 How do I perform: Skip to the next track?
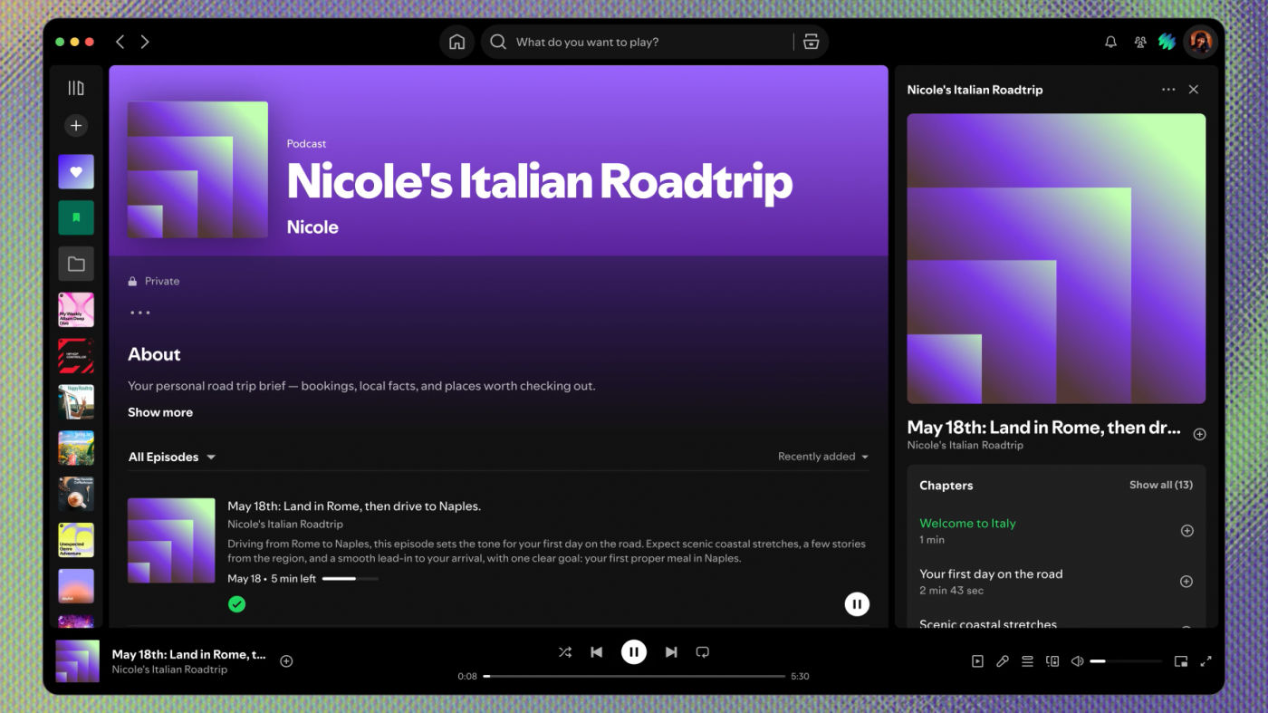[671, 652]
